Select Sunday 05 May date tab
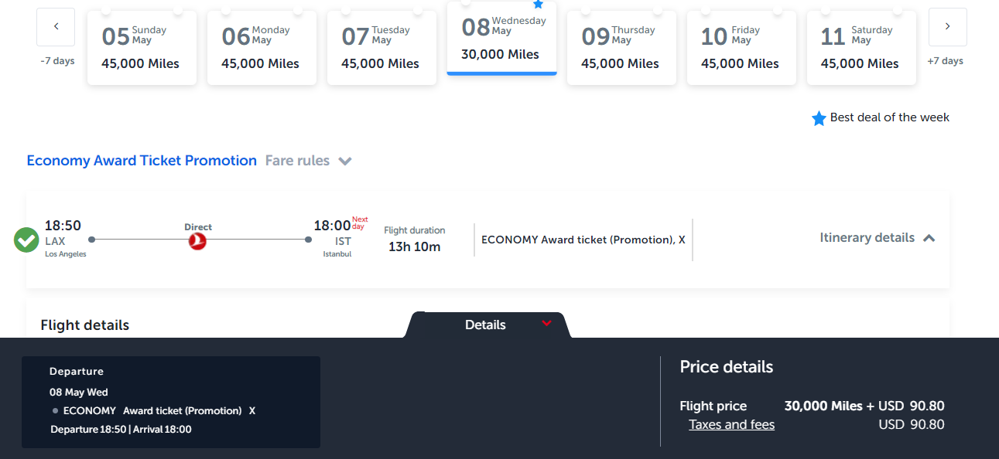 pyautogui.click(x=142, y=47)
